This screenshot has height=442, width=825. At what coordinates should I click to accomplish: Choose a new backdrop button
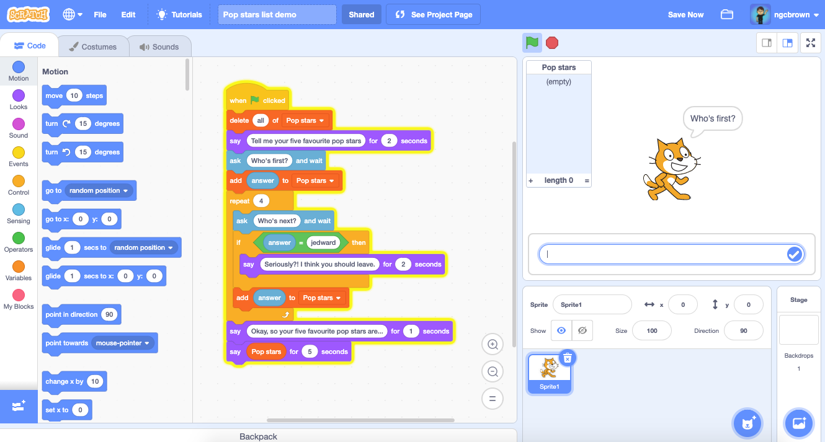click(x=799, y=423)
